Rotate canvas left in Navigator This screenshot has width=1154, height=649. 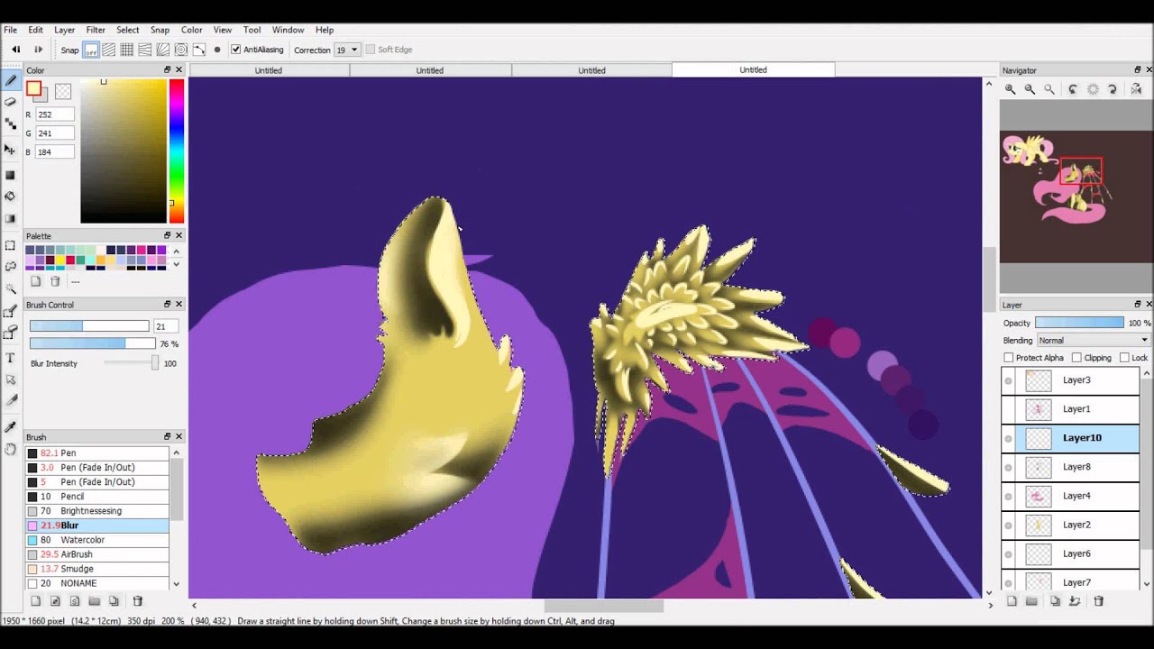pyautogui.click(x=1073, y=89)
